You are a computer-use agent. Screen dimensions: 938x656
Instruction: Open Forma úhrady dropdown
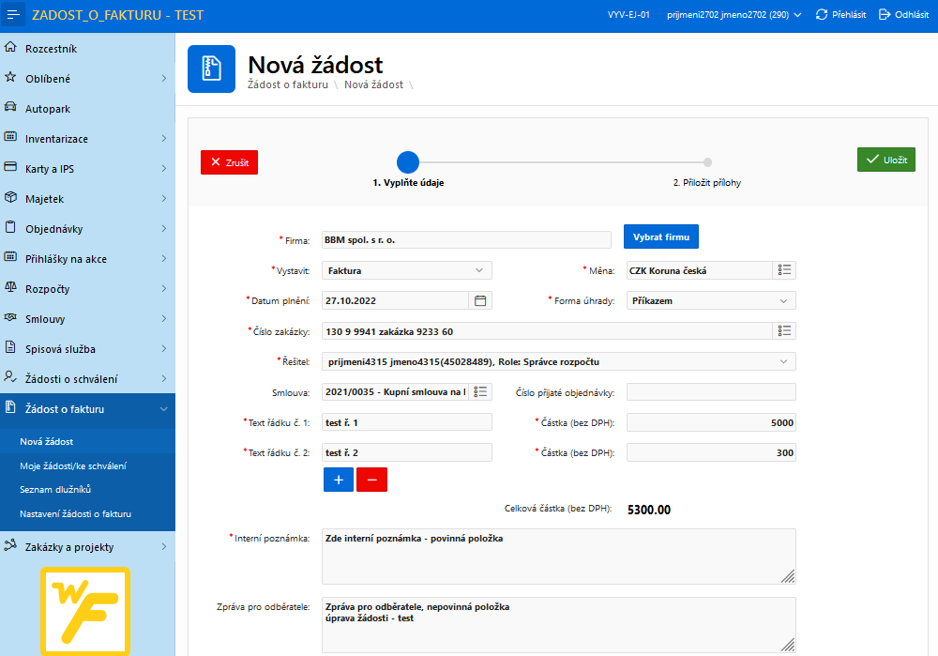click(x=711, y=300)
